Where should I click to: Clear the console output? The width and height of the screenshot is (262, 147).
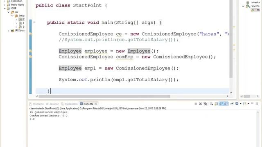tap(211, 104)
